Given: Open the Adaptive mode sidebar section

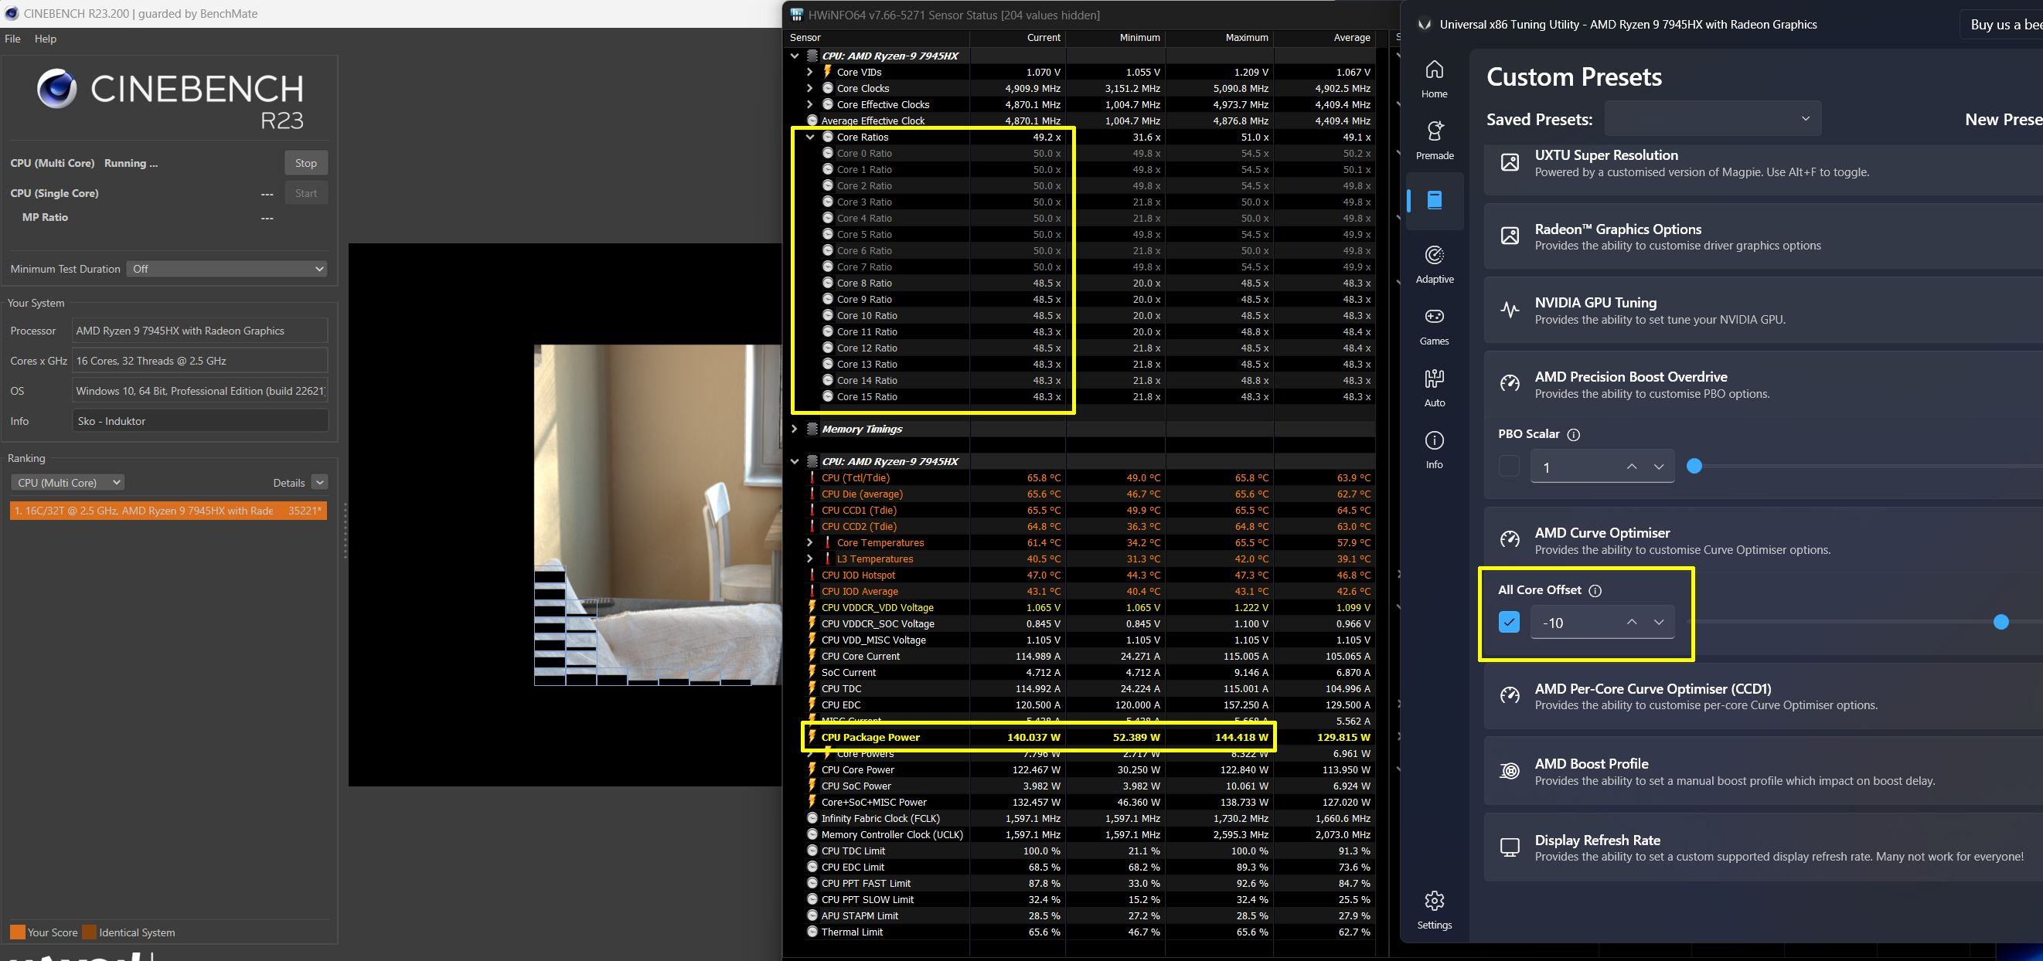Looking at the screenshot, I should click(1434, 264).
